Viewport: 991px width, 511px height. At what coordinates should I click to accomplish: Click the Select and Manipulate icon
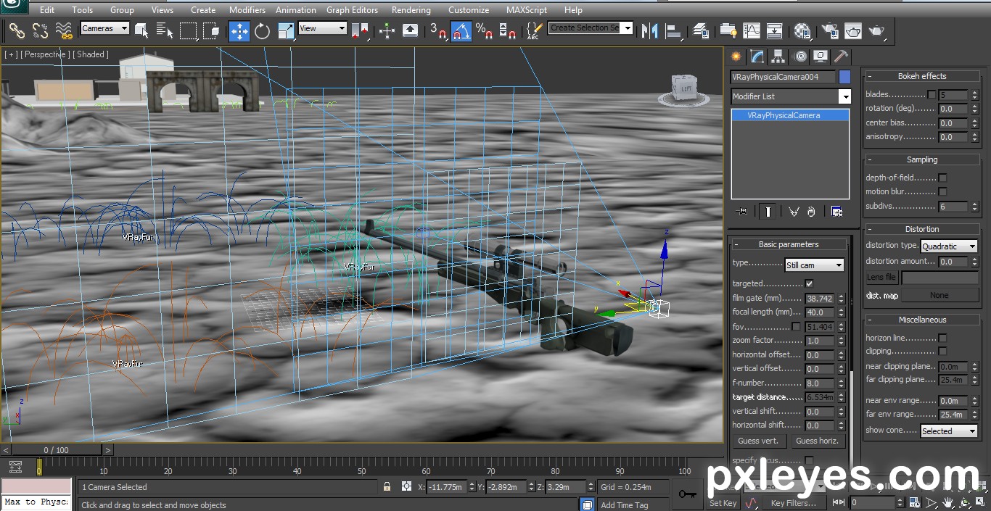pos(387,30)
